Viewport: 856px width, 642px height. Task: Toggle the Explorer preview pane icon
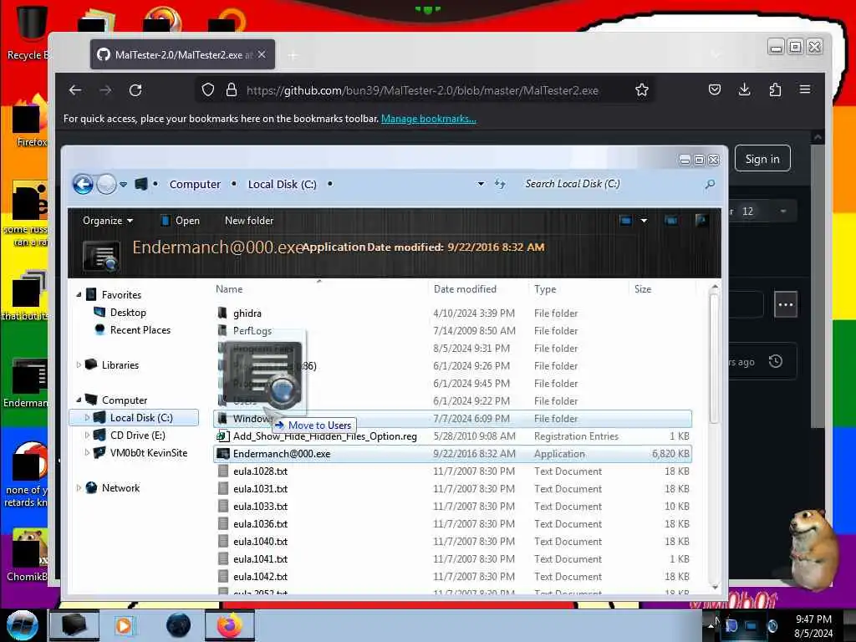[671, 221]
